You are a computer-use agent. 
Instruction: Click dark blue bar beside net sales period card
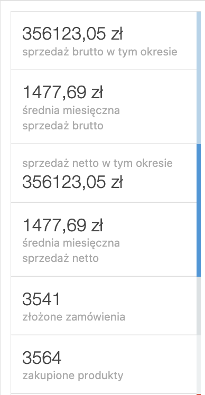pos(199,173)
